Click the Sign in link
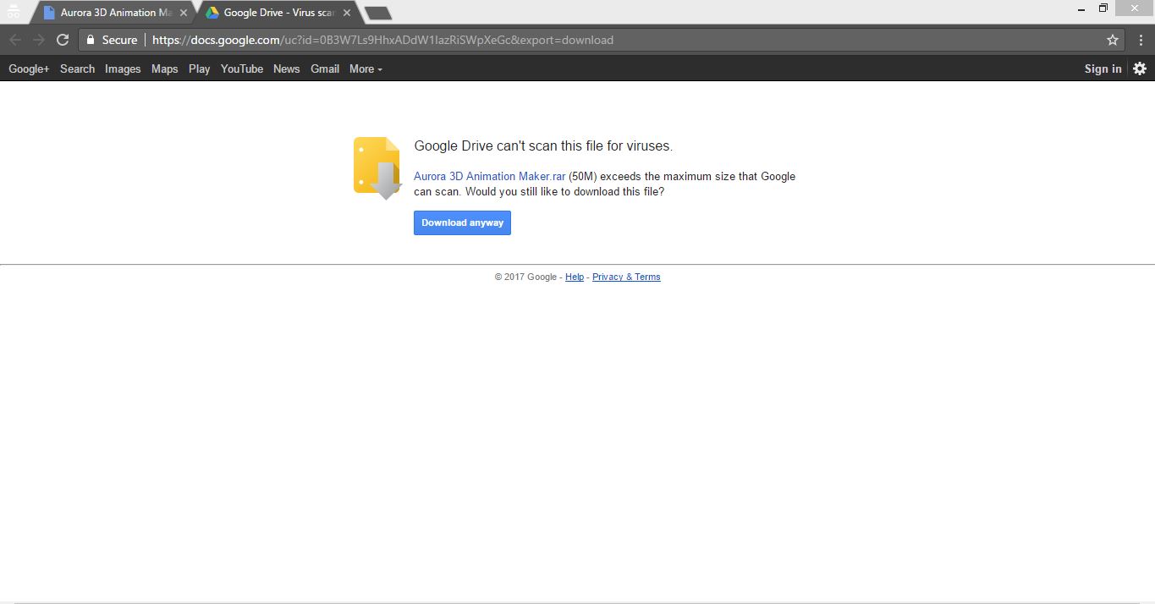1155x604 pixels. (1103, 69)
